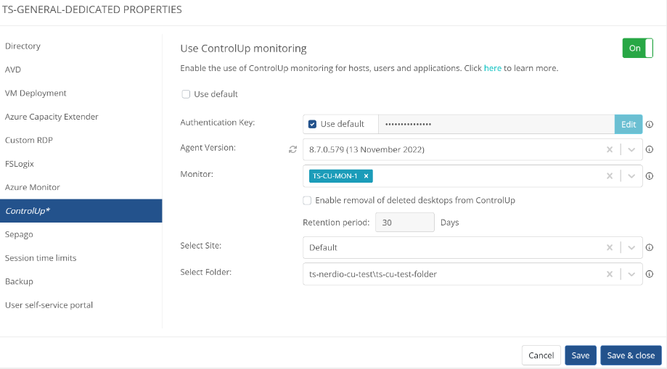The width and height of the screenshot is (667, 369).
Task: Expand the Monitor dropdown arrow
Action: point(631,176)
